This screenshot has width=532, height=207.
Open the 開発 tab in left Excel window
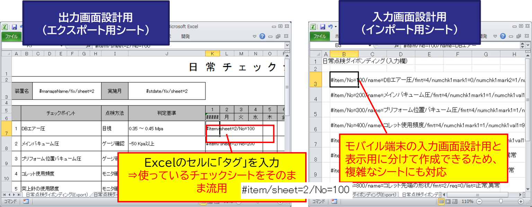click(185, 36)
